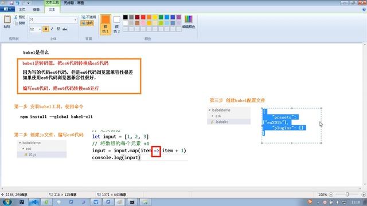Pick the purple palette swatch
The width and height of the screenshot is (367, 206).
[x=178, y=17]
